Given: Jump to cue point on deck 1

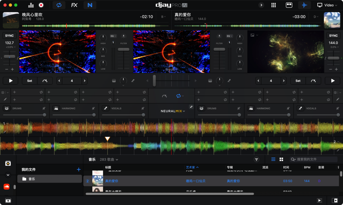Looking at the screenshot, I should (x=45, y=81).
